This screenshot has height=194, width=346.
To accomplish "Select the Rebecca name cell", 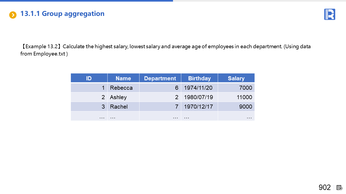I will pos(121,88).
